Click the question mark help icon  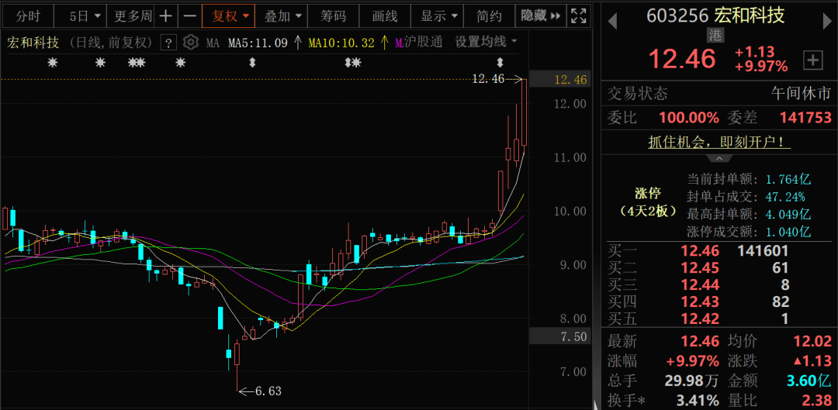pyautogui.click(x=168, y=43)
